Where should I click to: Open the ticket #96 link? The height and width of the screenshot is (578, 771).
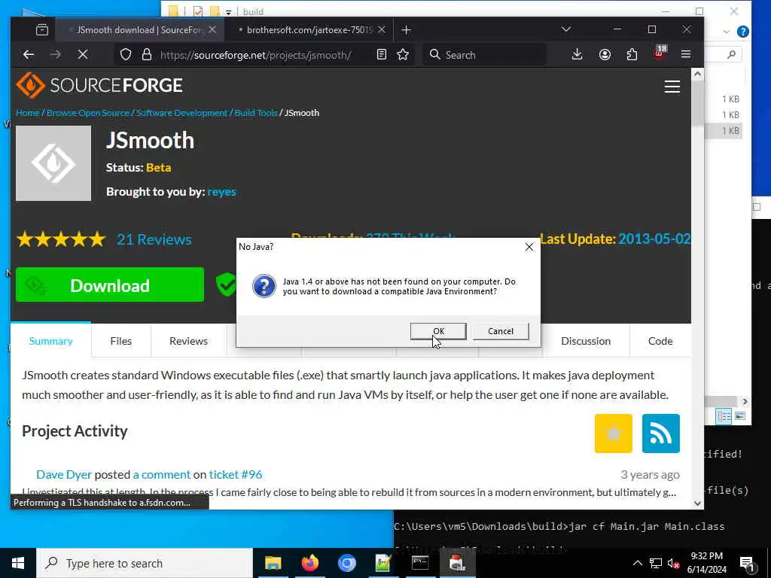click(236, 474)
